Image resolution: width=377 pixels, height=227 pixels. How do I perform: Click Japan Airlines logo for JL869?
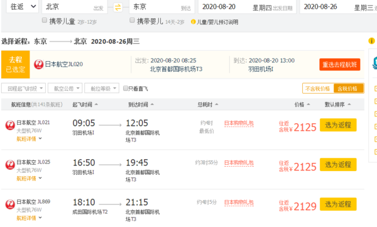(x=10, y=204)
